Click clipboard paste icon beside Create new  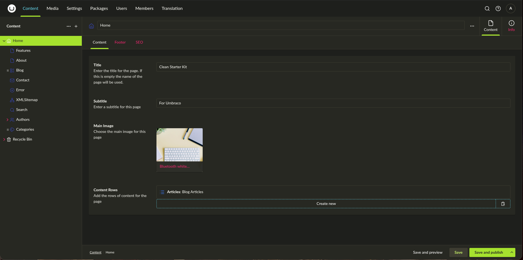tap(503, 204)
